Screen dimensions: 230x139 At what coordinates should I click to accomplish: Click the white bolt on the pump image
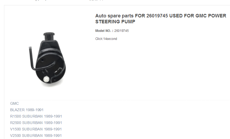pyautogui.click(x=47, y=79)
